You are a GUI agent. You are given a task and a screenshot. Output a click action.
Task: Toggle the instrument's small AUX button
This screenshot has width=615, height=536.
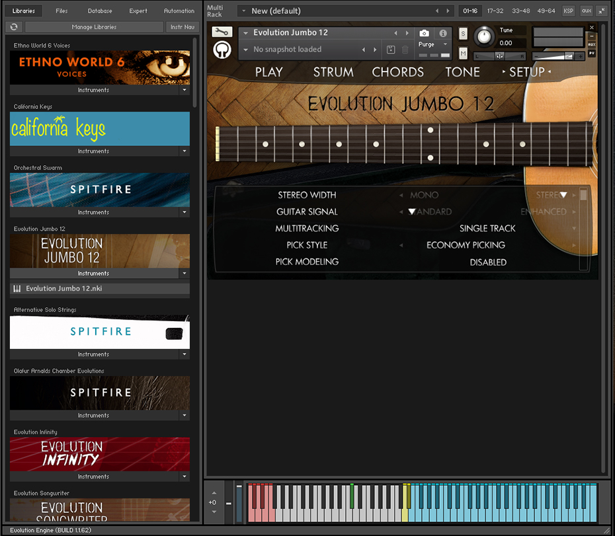[592, 44]
